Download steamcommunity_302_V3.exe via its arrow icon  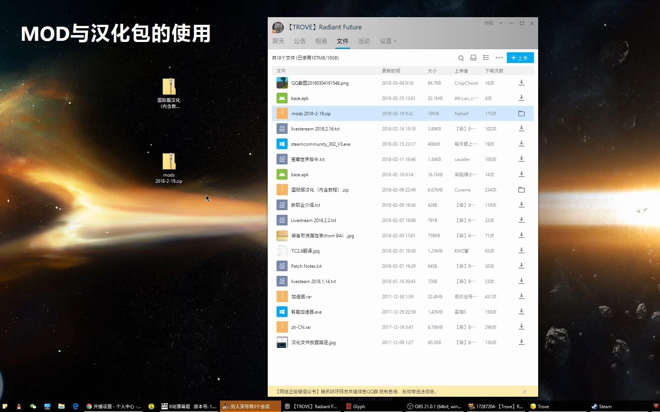coord(521,144)
